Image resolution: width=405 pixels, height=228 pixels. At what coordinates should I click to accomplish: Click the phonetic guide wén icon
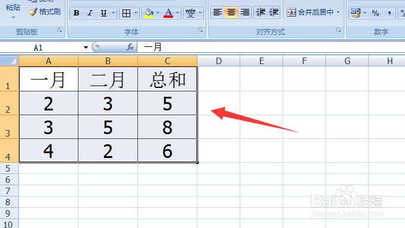191,13
